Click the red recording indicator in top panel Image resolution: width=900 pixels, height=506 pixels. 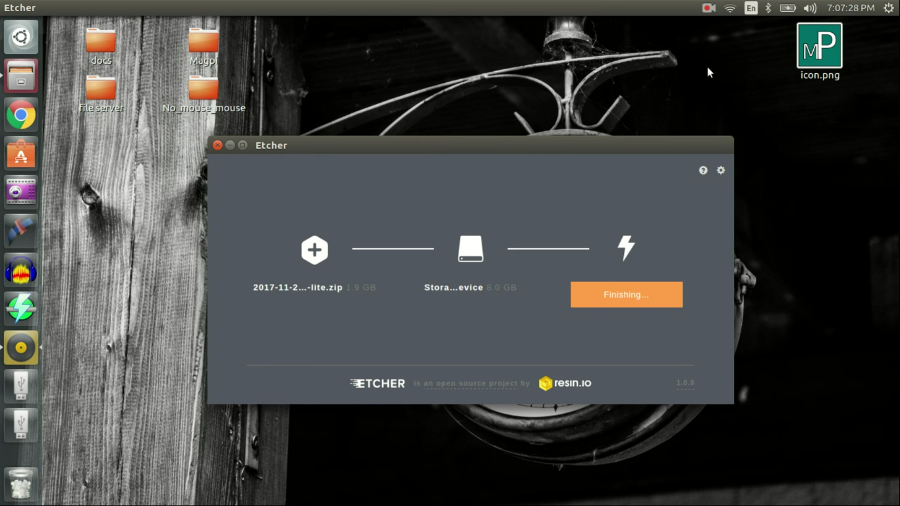click(x=709, y=8)
